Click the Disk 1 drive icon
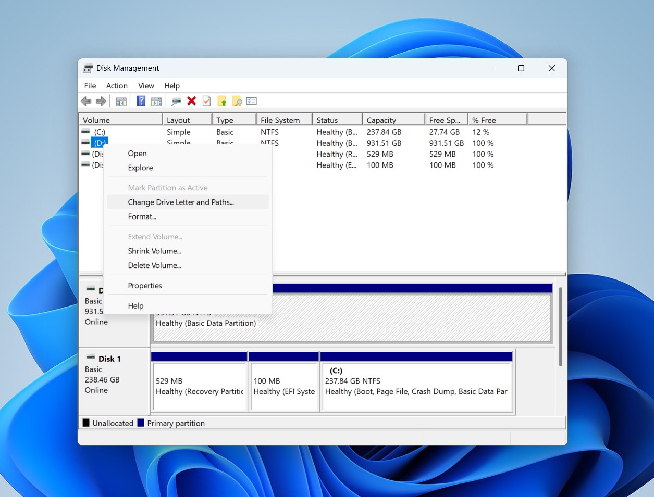 pyautogui.click(x=91, y=358)
